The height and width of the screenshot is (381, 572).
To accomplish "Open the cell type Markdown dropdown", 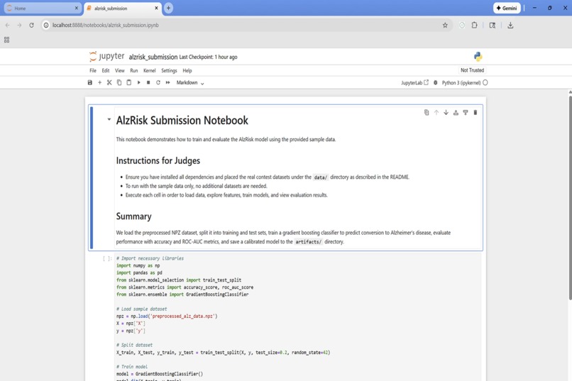I will click(x=190, y=83).
